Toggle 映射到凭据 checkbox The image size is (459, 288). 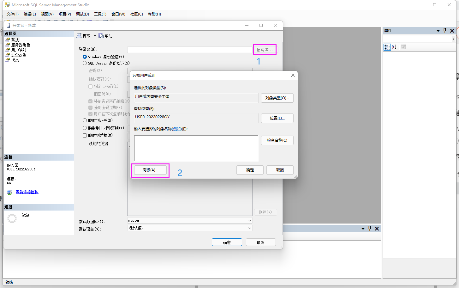(x=85, y=135)
